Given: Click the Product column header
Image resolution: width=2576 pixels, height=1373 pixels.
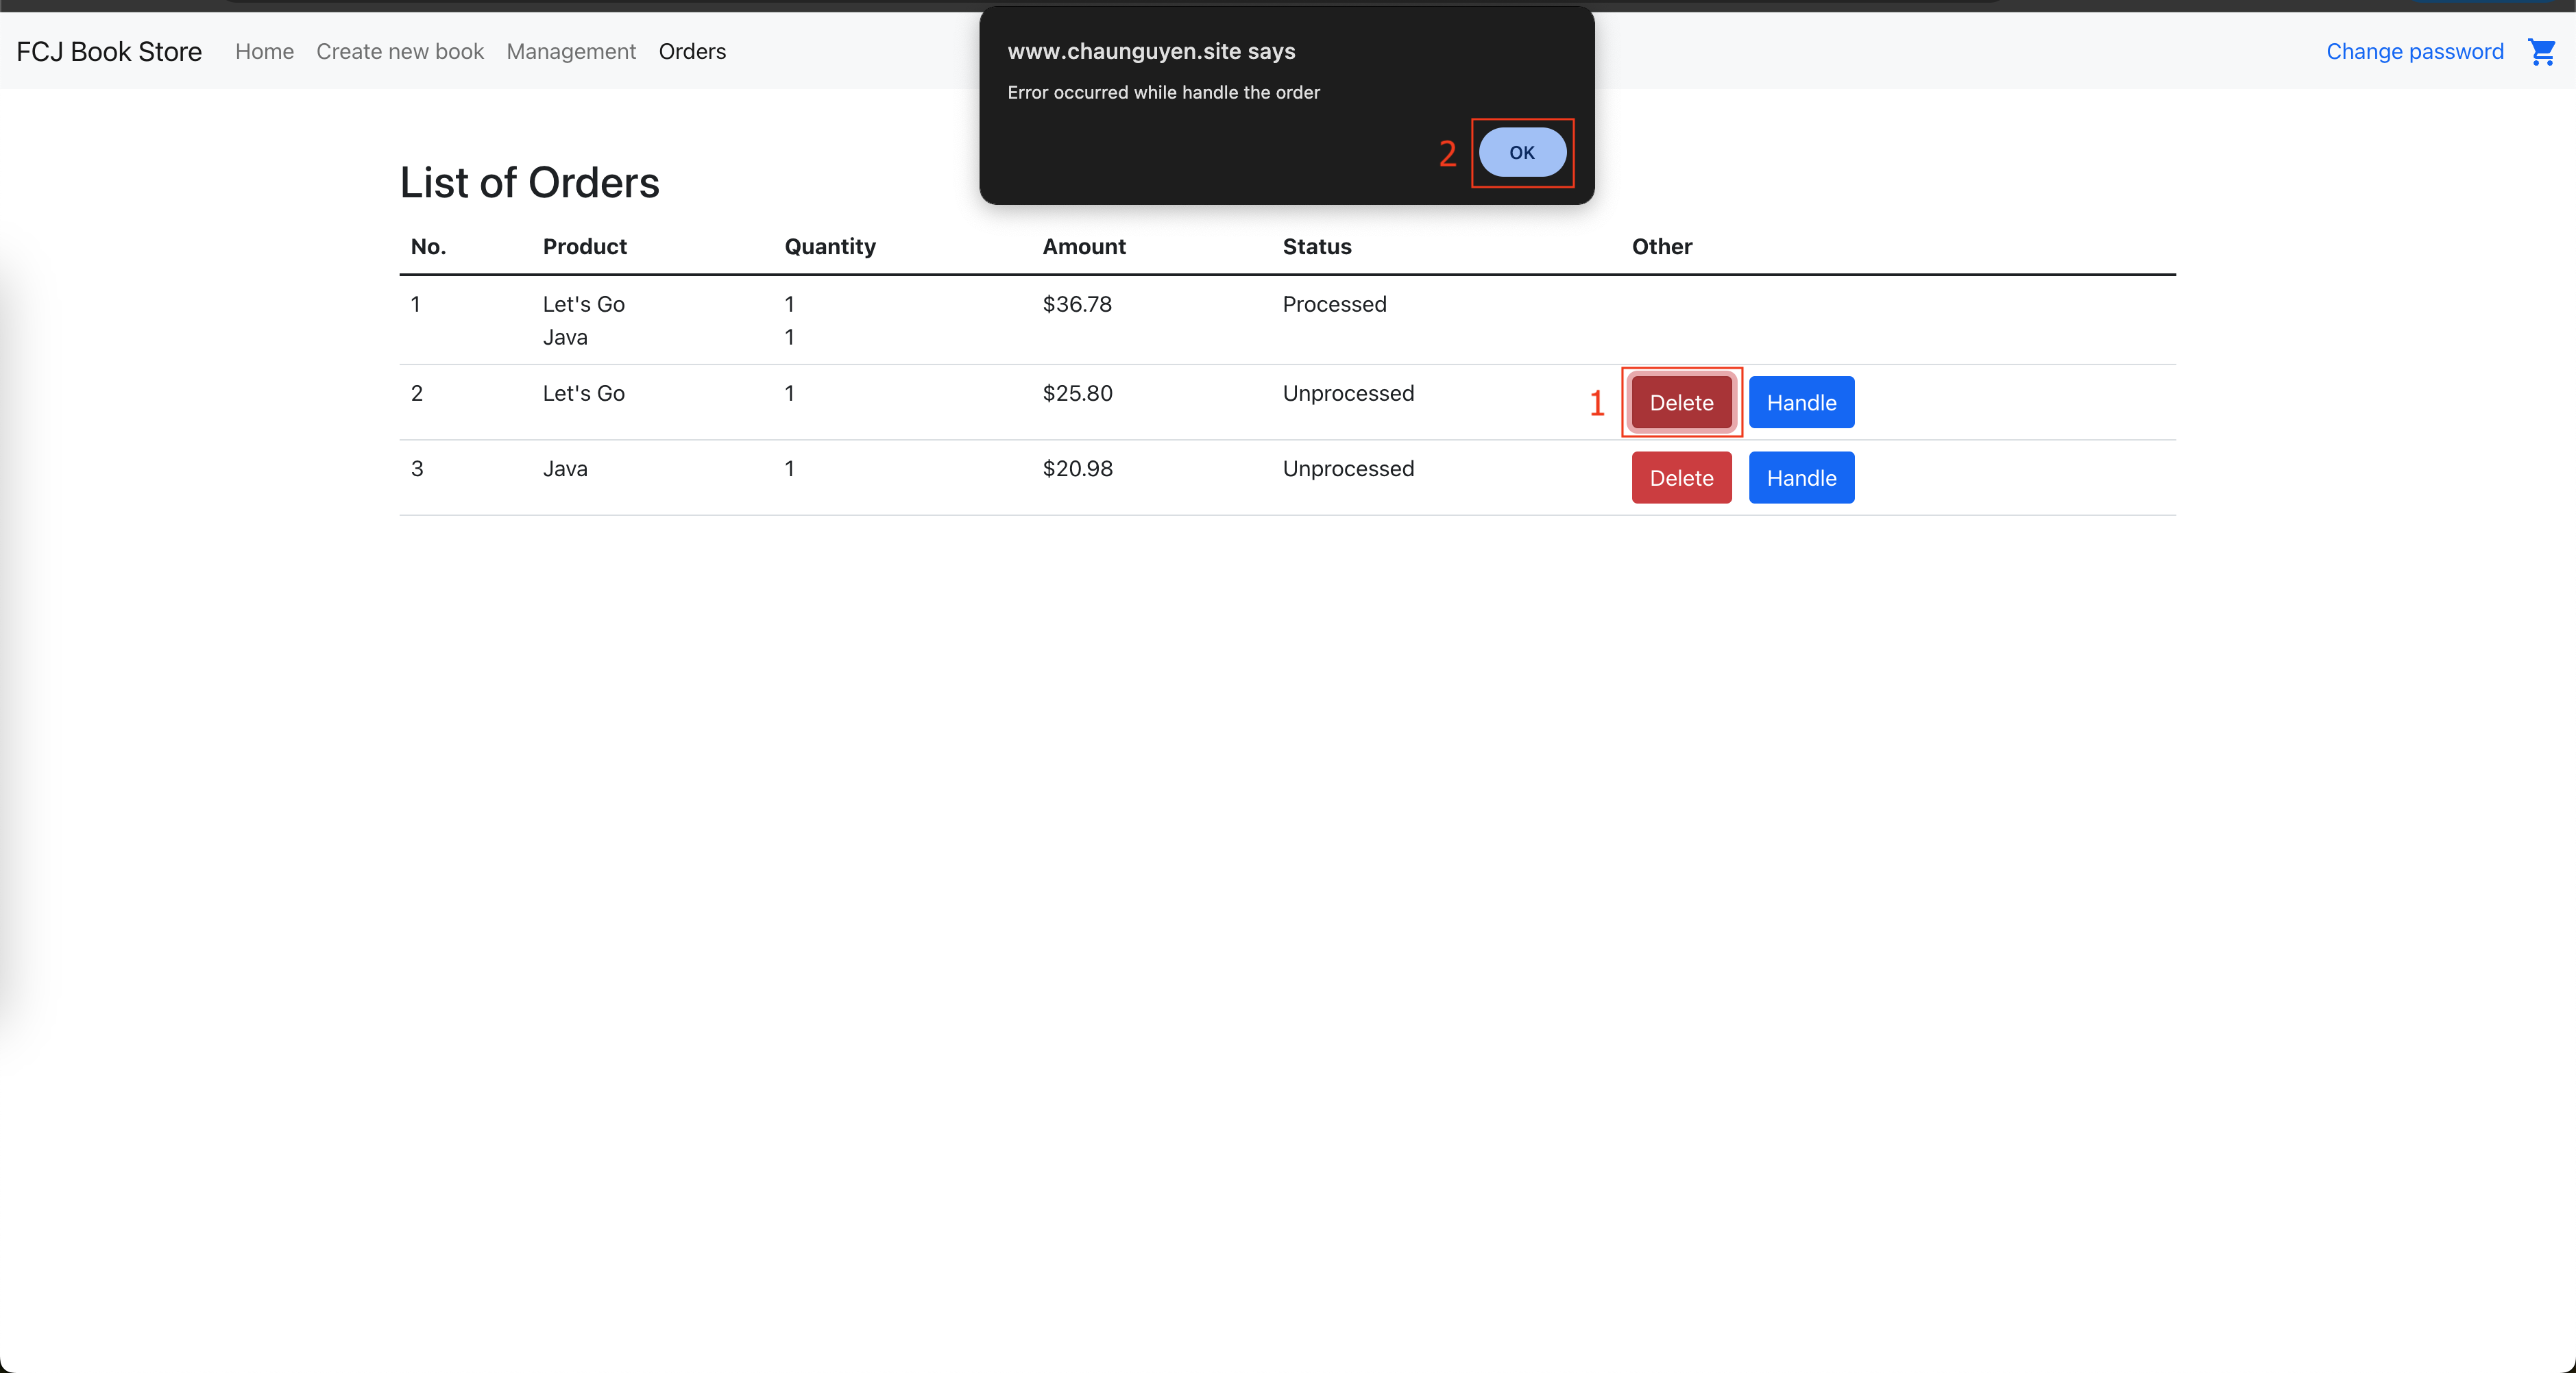Looking at the screenshot, I should [585, 247].
